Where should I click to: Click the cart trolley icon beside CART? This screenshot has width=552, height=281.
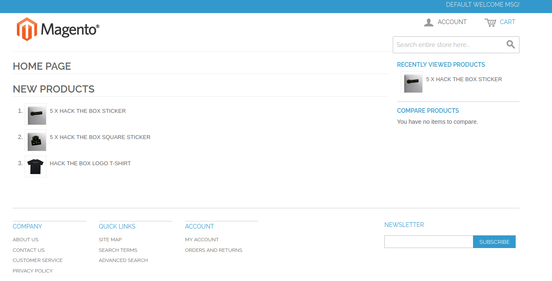[x=489, y=22]
